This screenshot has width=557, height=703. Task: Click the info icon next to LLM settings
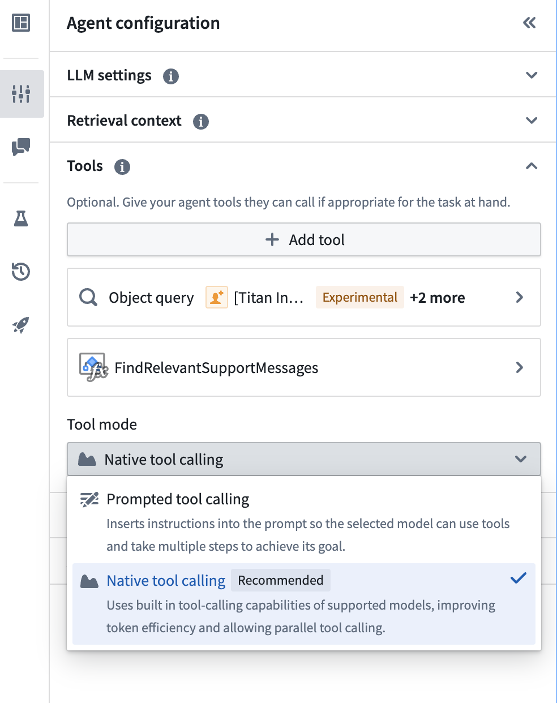click(171, 76)
